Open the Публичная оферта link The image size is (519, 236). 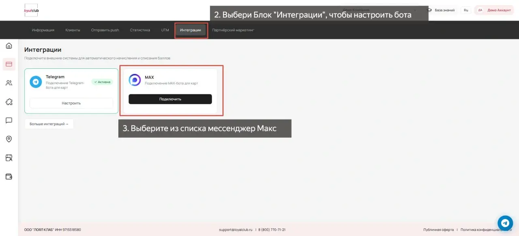pyautogui.click(x=439, y=230)
